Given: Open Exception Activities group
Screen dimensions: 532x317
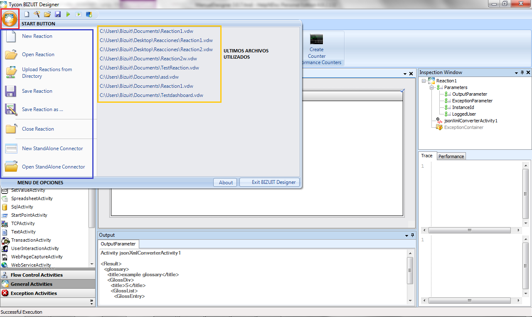Looking at the screenshot, I should pyautogui.click(x=47, y=293).
